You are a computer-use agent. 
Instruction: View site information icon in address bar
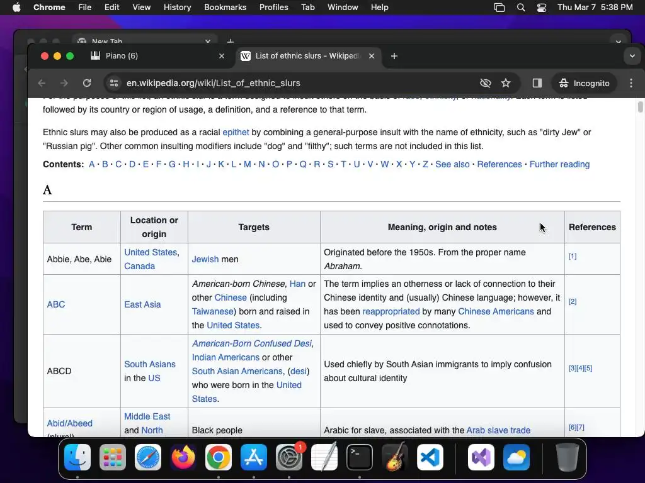pyautogui.click(x=114, y=83)
